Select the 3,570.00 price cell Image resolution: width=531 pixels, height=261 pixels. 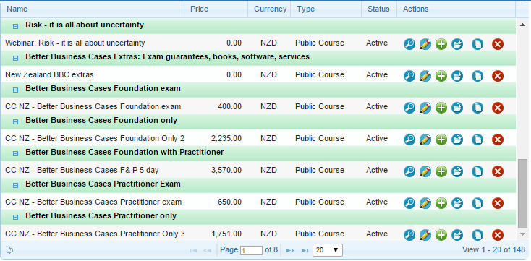coord(216,171)
